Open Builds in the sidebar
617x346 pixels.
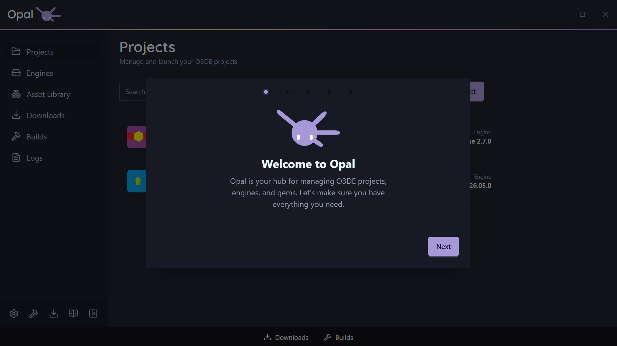53,137
